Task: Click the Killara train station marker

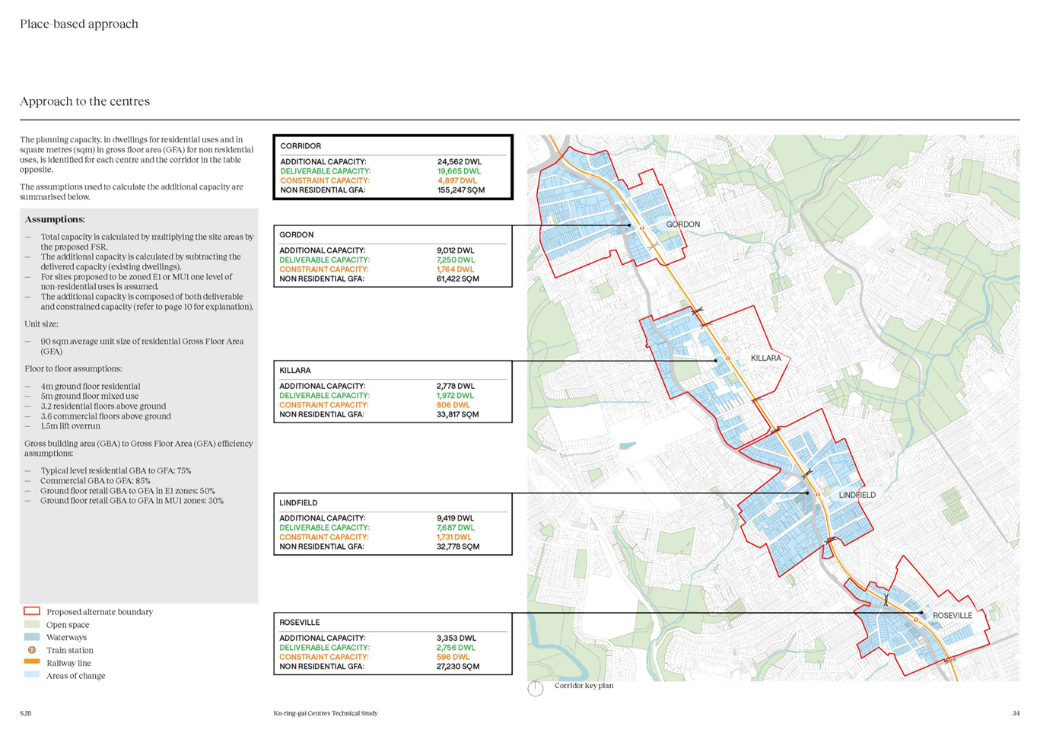Action: pos(727,358)
